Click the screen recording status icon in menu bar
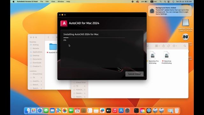Screen dimensions: 204x115 [133, 2]
